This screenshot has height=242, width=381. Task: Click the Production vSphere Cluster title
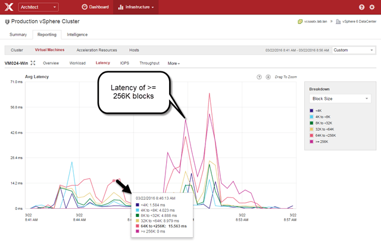(x=45, y=21)
